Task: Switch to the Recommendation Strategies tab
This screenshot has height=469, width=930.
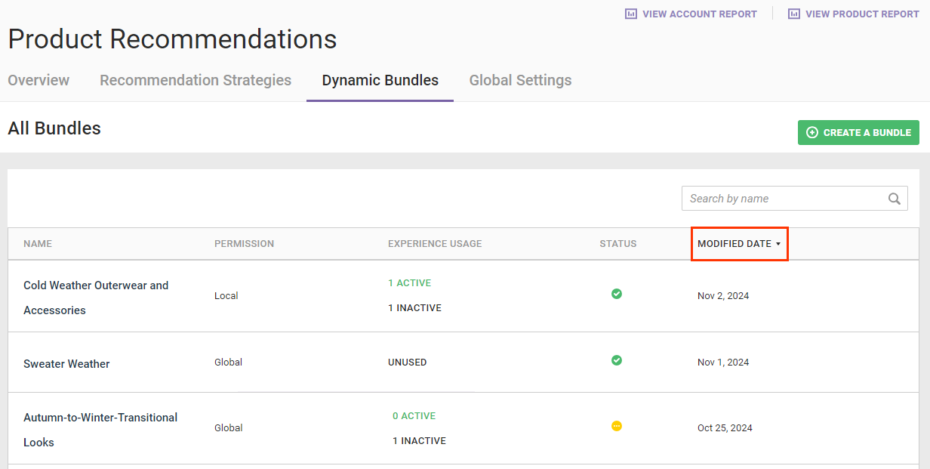Action: (196, 80)
